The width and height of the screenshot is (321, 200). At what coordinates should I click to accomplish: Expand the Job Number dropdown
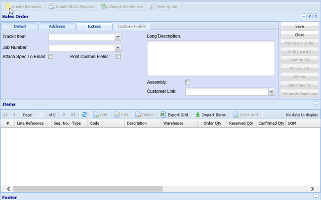pos(118,47)
